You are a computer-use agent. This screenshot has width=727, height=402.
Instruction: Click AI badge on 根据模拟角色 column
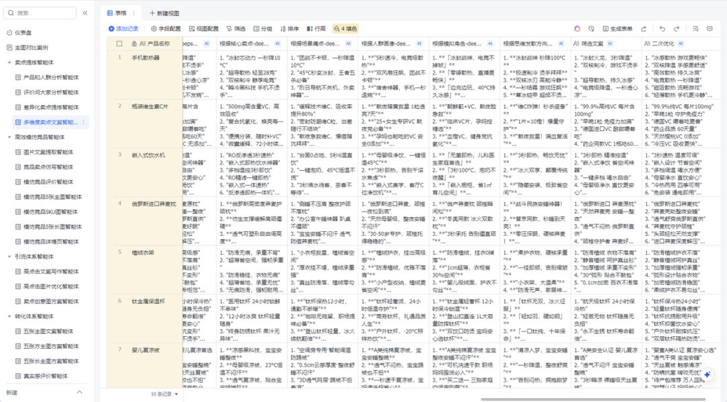point(490,44)
